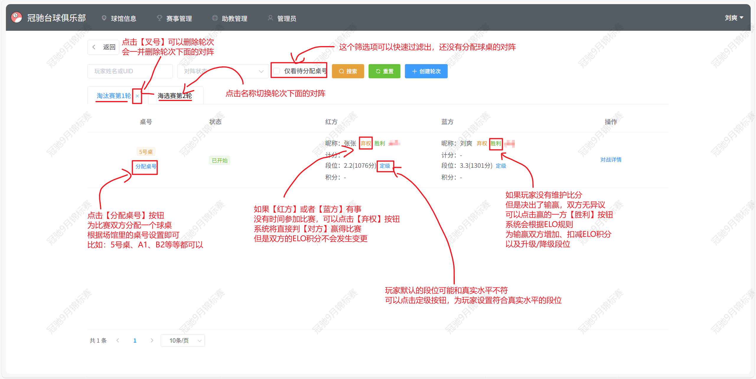Click the trophy icon beside 赛事管理
The height and width of the screenshot is (379, 756).
(159, 18)
